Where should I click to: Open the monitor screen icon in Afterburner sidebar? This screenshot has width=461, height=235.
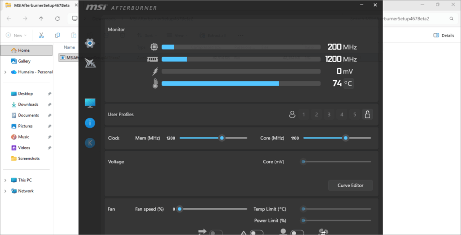click(90, 103)
